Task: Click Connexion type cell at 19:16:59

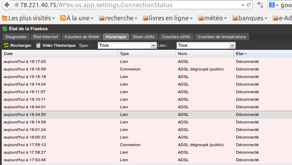Action: (130, 69)
